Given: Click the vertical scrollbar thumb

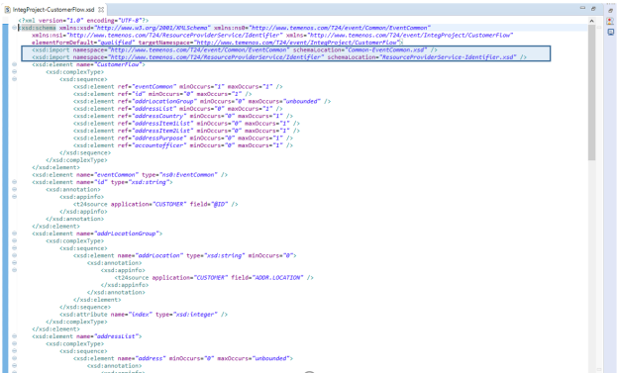Looking at the screenshot, I should pos(591,93).
